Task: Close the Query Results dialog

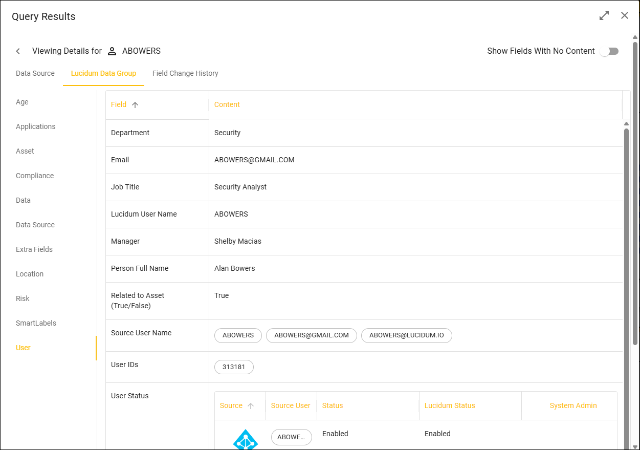Action: pyautogui.click(x=625, y=15)
